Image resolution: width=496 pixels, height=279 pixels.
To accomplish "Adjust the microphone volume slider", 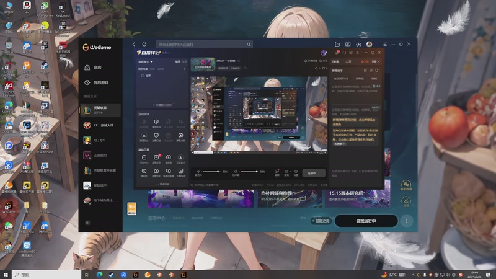I will (x=211, y=172).
